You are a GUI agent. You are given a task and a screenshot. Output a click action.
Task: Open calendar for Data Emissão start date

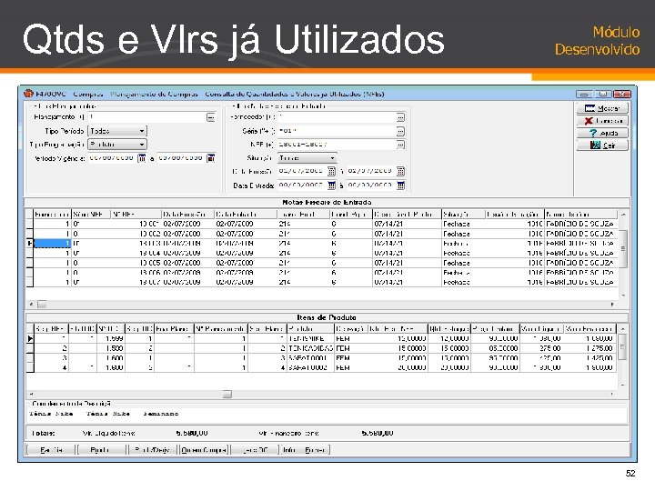tap(331, 171)
